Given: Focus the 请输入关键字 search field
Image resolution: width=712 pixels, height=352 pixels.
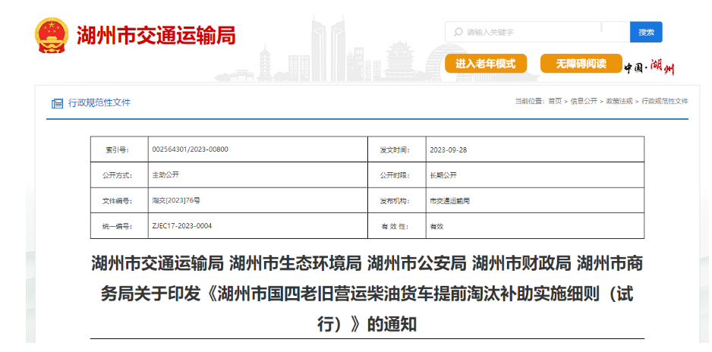Looking at the screenshot, I should coord(539,32).
